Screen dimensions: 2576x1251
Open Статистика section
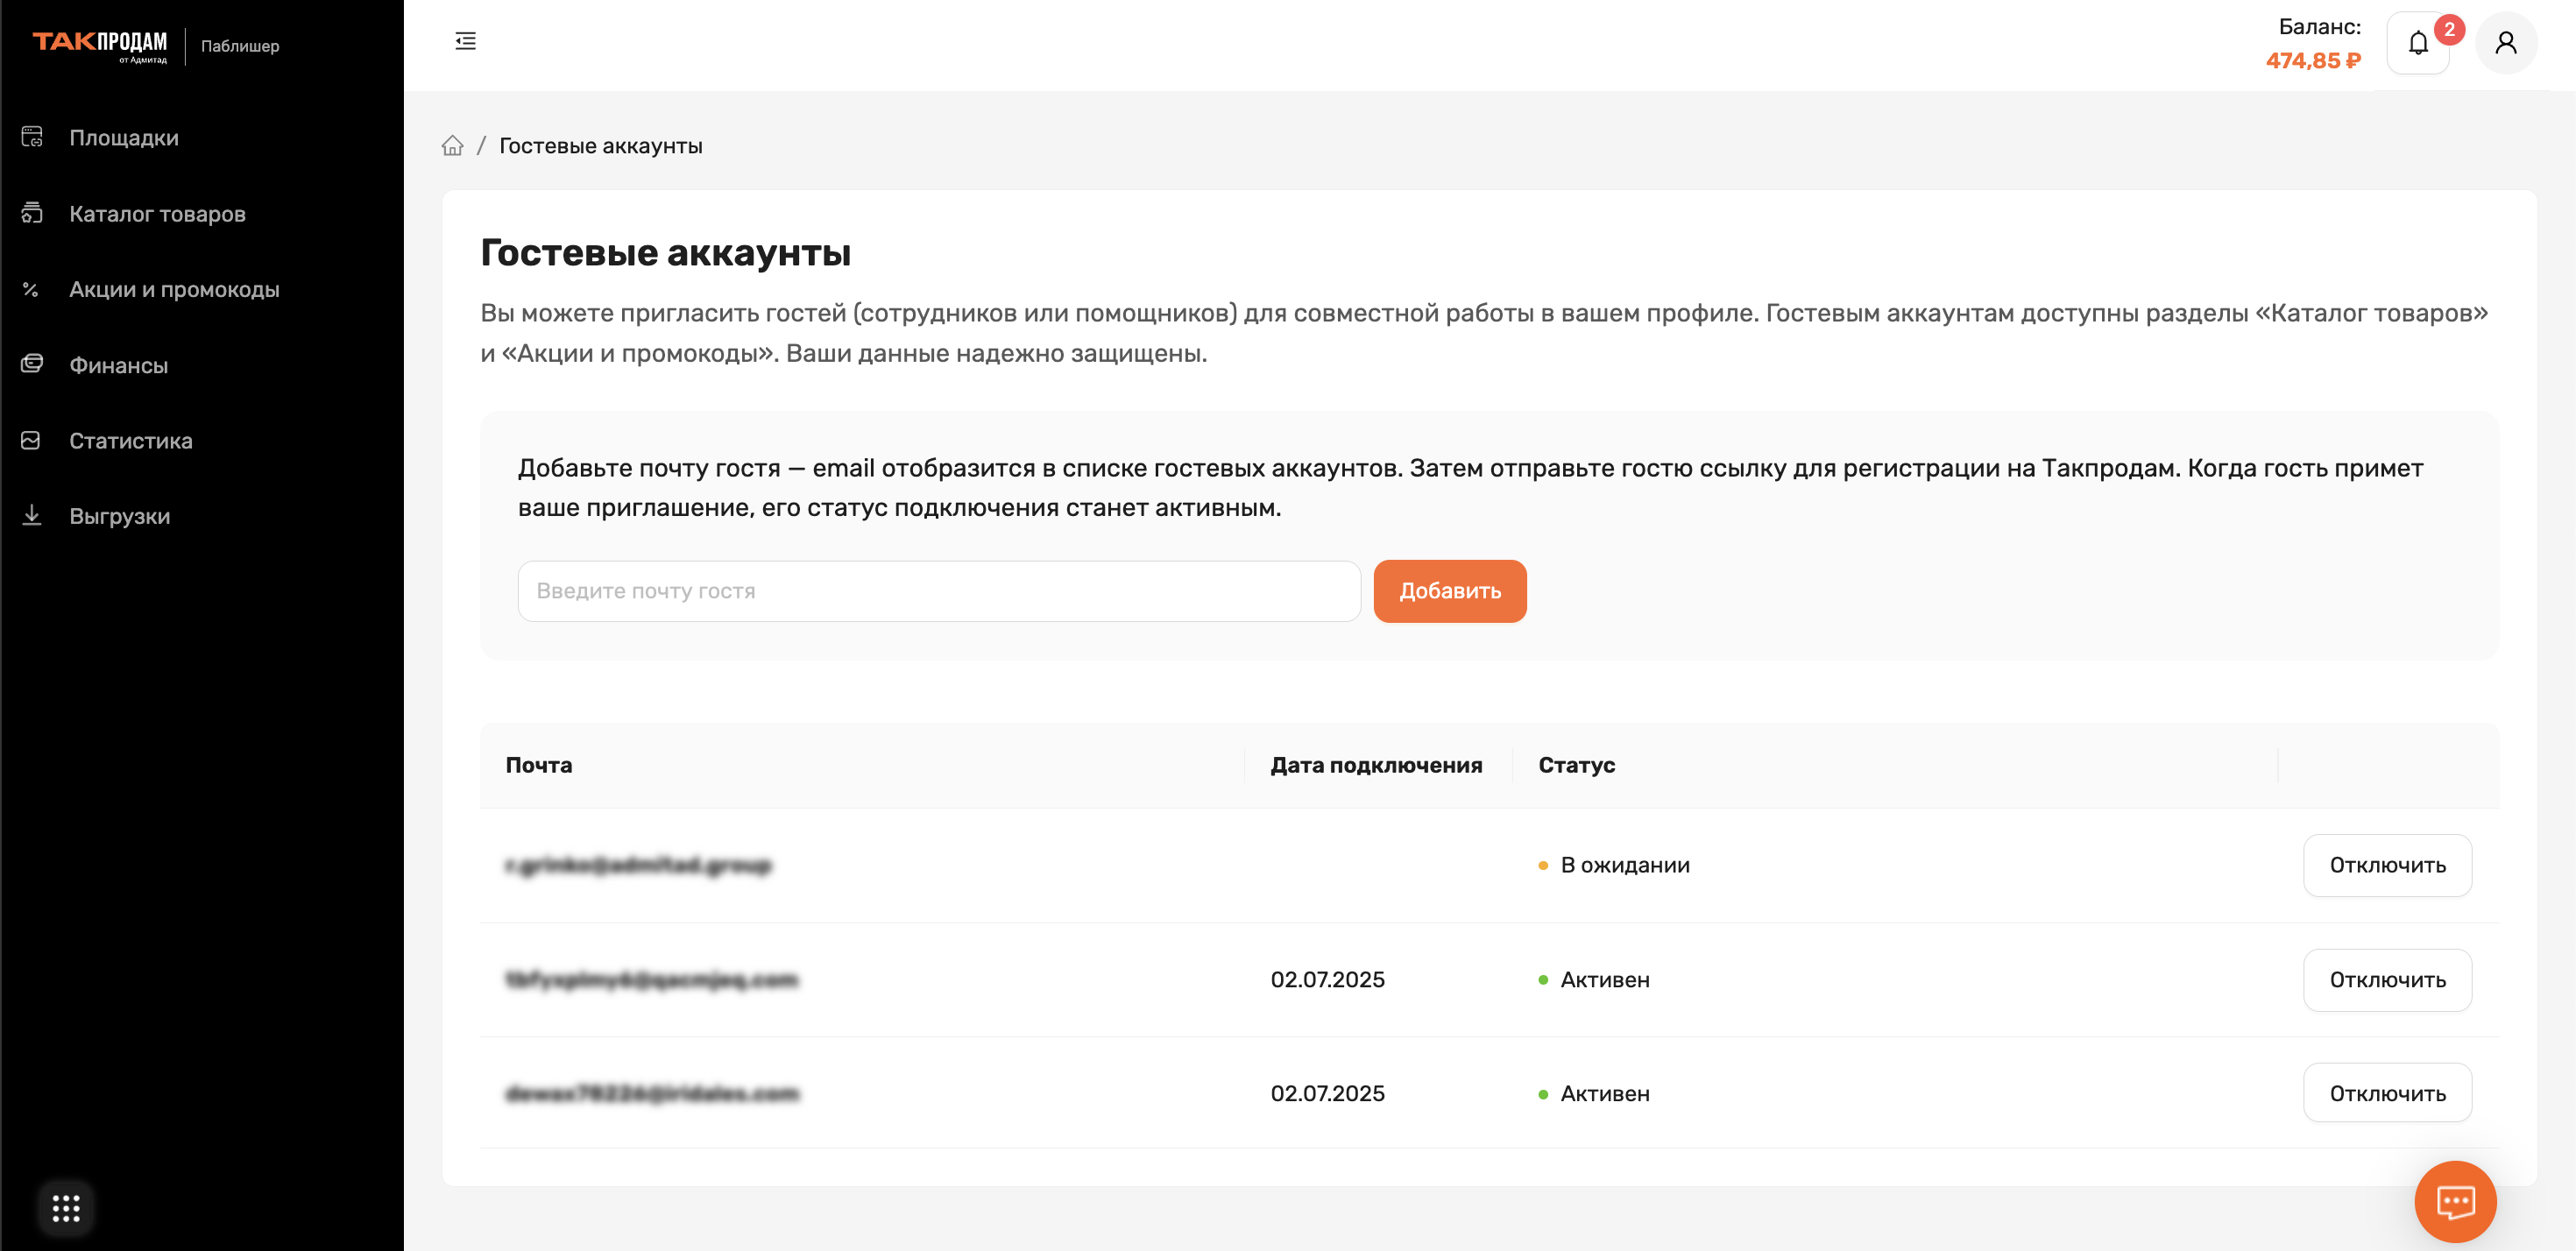pyautogui.click(x=130, y=441)
